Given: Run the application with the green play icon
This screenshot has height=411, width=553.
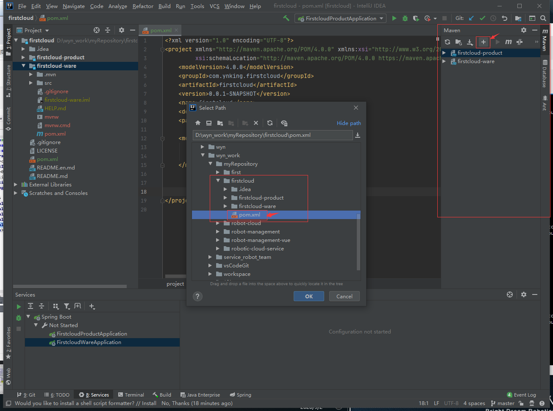Looking at the screenshot, I should coord(394,18).
